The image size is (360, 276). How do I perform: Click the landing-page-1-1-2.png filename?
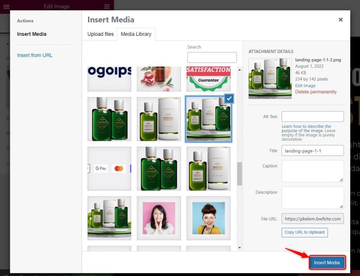pos(318,60)
